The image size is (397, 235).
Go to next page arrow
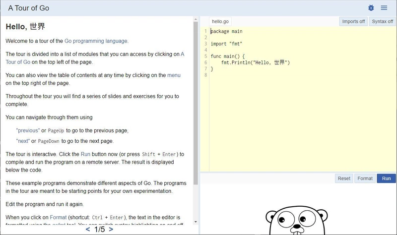point(111,229)
